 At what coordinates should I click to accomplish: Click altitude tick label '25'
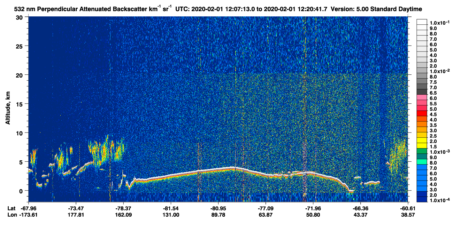click(20, 46)
